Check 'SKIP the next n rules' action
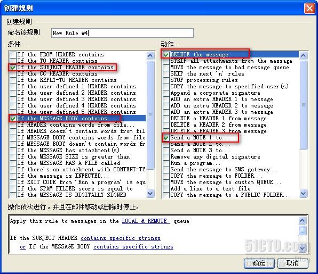 (x=166, y=73)
